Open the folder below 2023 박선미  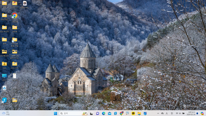[4, 41]
